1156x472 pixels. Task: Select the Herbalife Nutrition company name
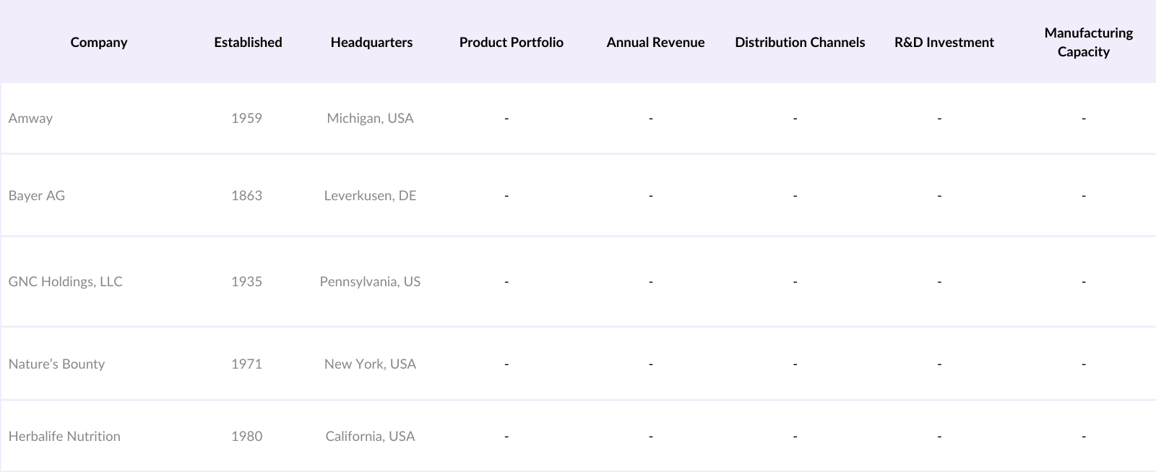pyautogui.click(x=64, y=436)
